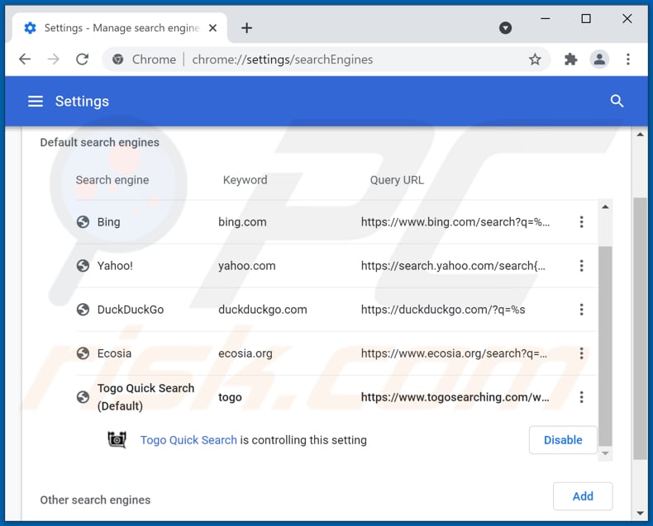Click the page scroll up arrow
The height and width of the screenshot is (526, 653).
(x=640, y=135)
